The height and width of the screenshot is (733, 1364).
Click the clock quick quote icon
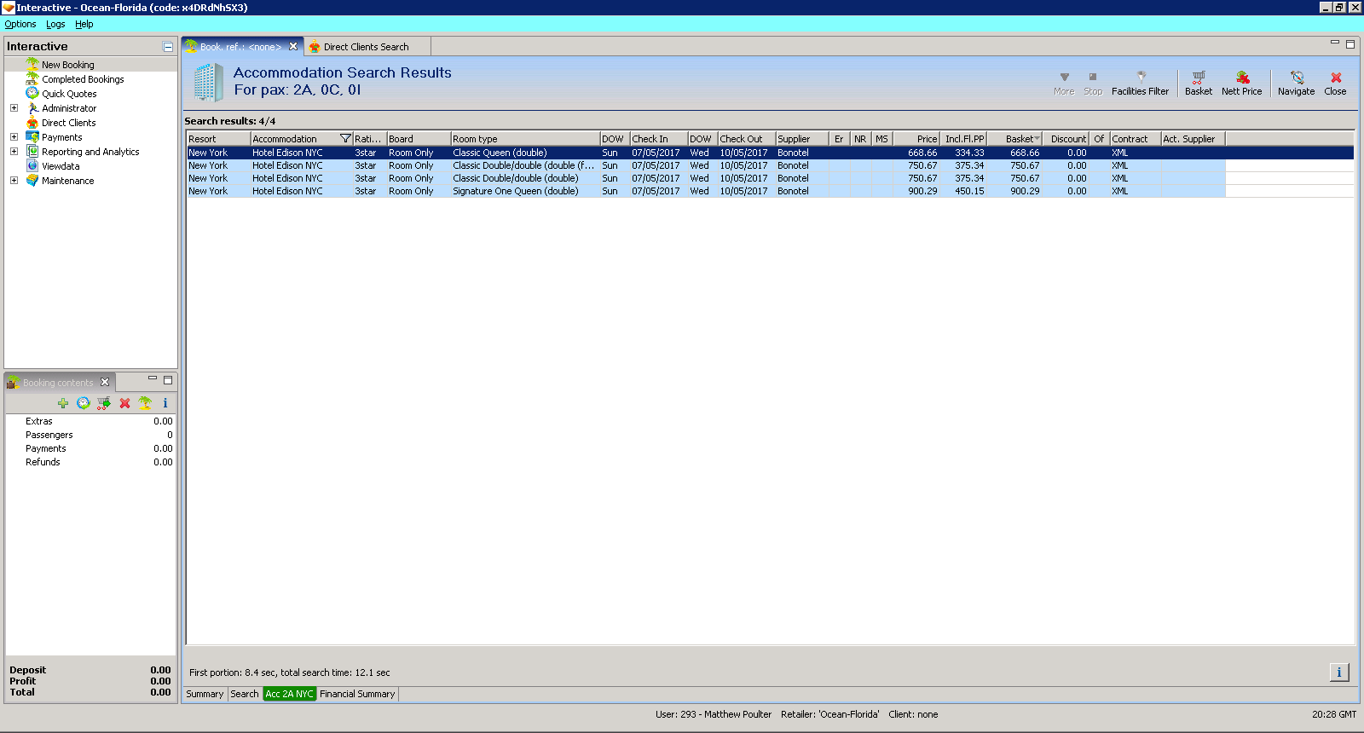84,403
